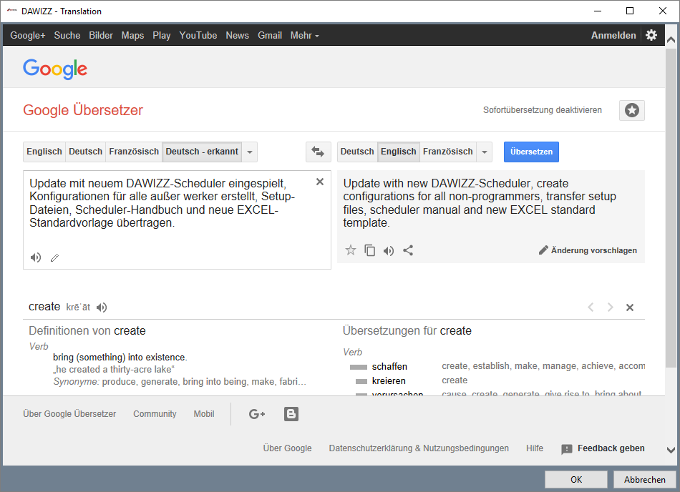This screenshot has width=680, height=492.
Task: Open Gmail in the top bar
Action: [x=270, y=36]
